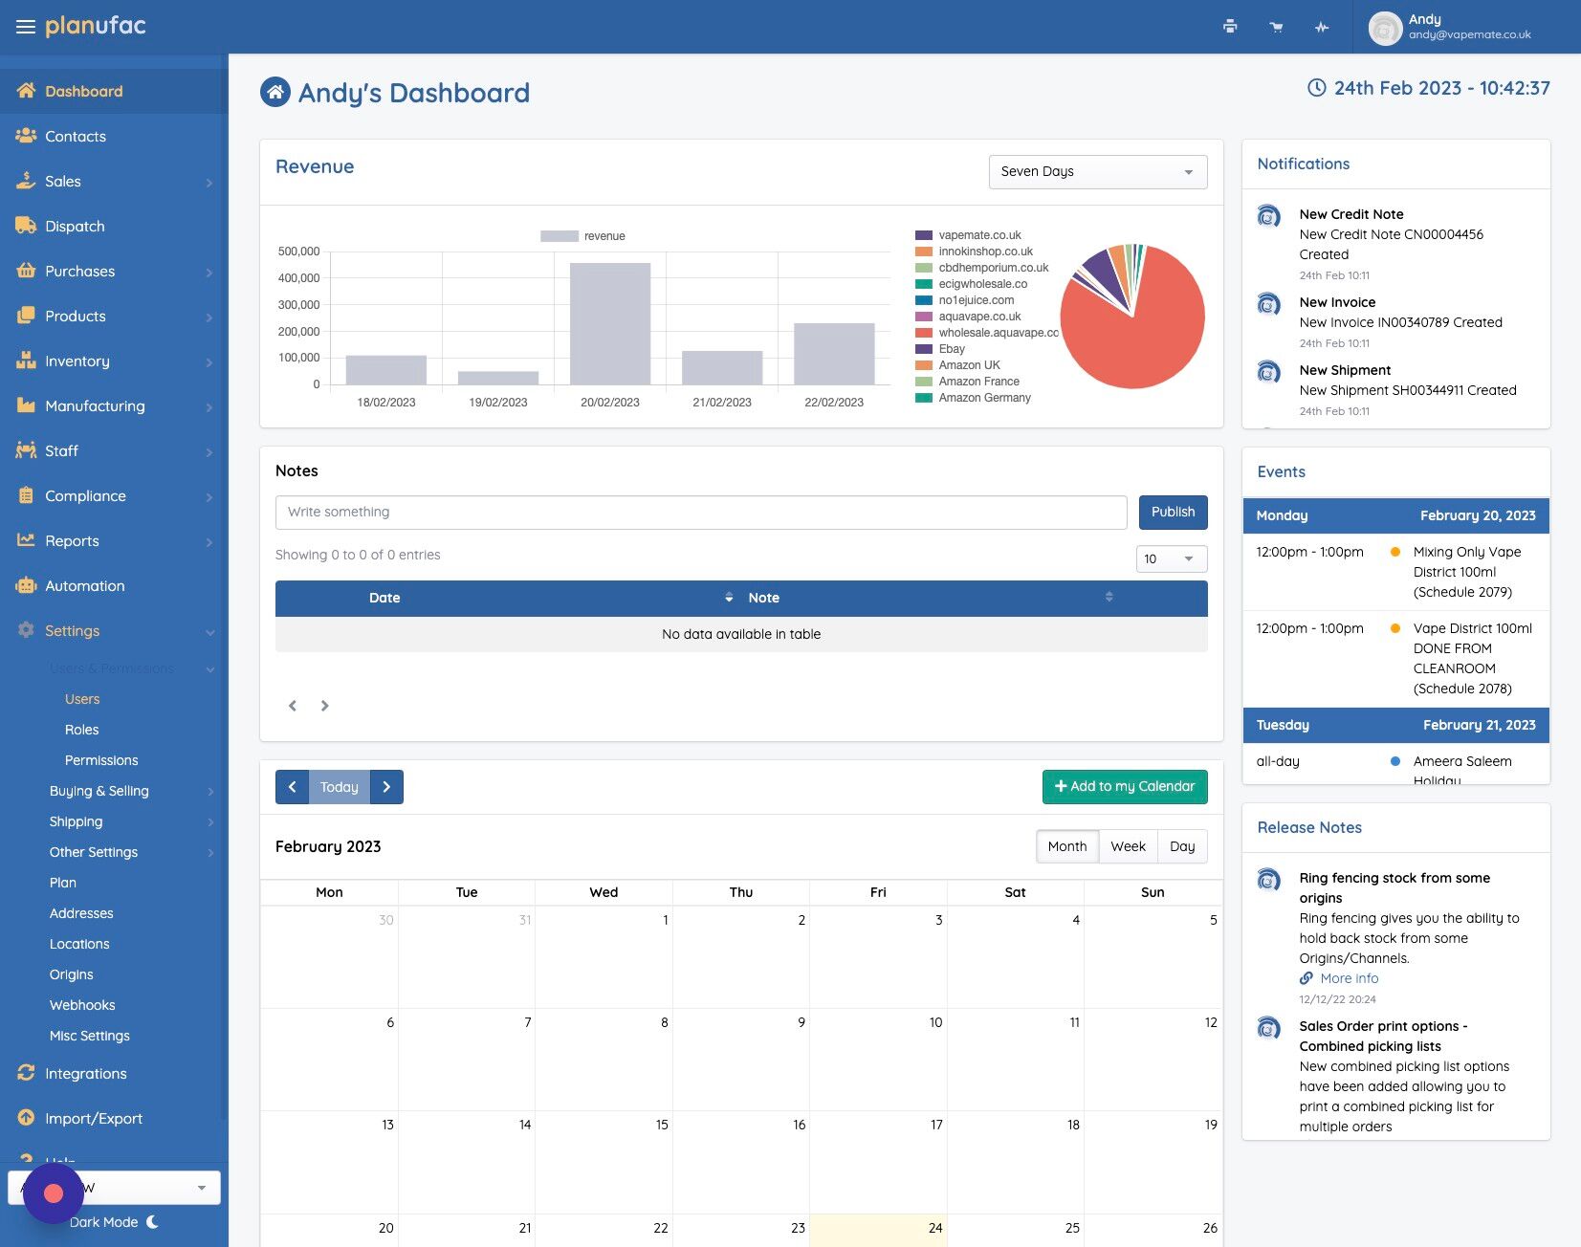Screen dimensions: 1581x1247
Task: Jump to Today in the calendar
Action: point(340,787)
